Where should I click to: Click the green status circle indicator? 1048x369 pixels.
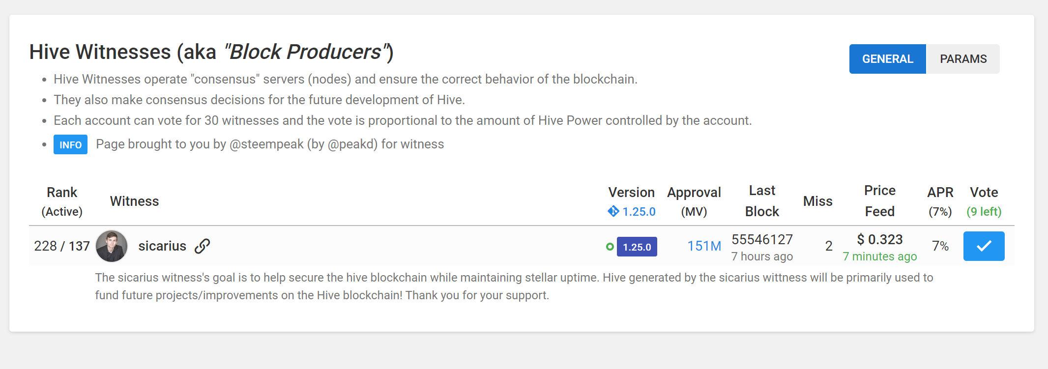pos(610,247)
